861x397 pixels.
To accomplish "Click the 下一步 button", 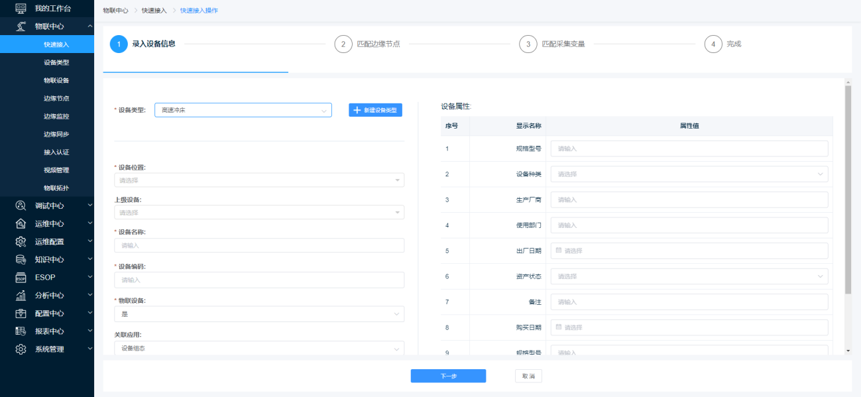I will (x=448, y=376).
